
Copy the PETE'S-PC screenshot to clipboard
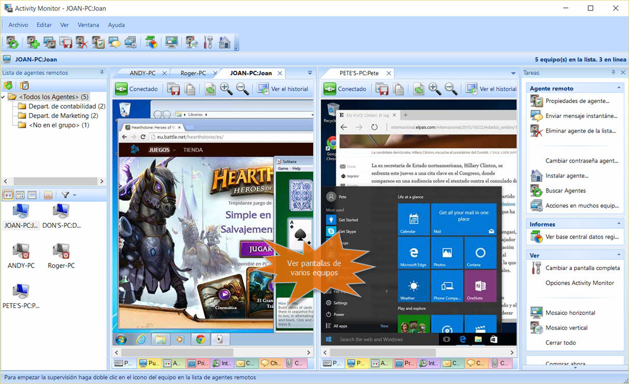(399, 89)
